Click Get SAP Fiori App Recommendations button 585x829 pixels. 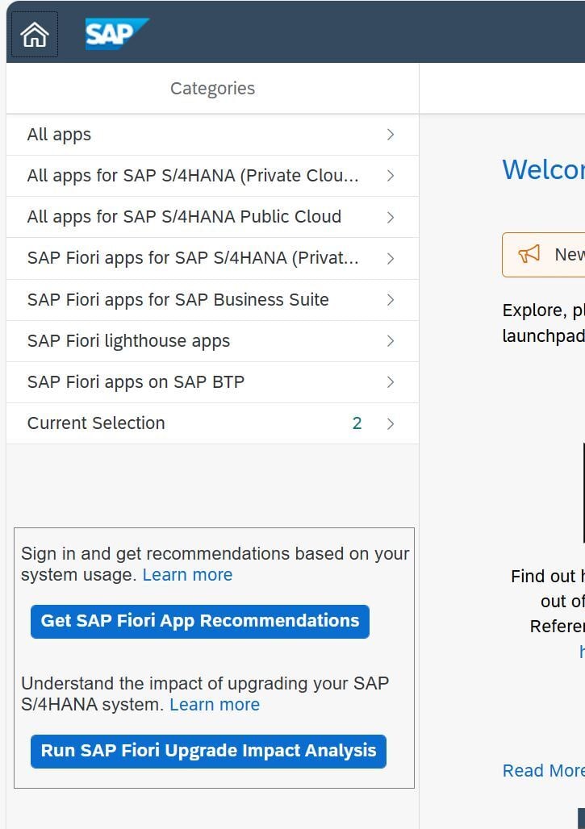tap(199, 621)
